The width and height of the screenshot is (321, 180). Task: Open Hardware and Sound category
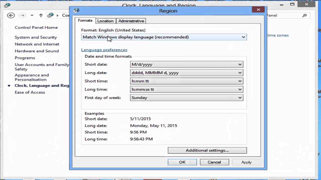37,51
